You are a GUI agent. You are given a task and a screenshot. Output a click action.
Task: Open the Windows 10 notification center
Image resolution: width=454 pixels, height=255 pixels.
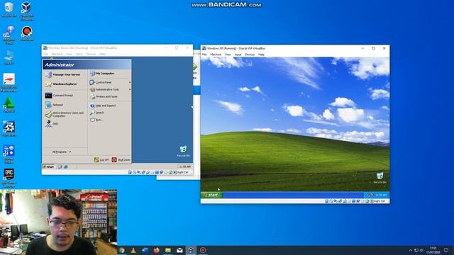tap(446, 250)
